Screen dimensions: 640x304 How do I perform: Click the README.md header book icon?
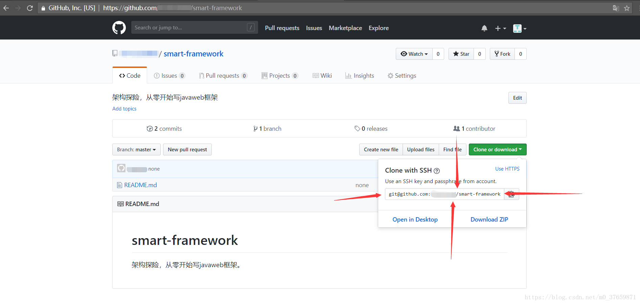pyautogui.click(x=120, y=204)
